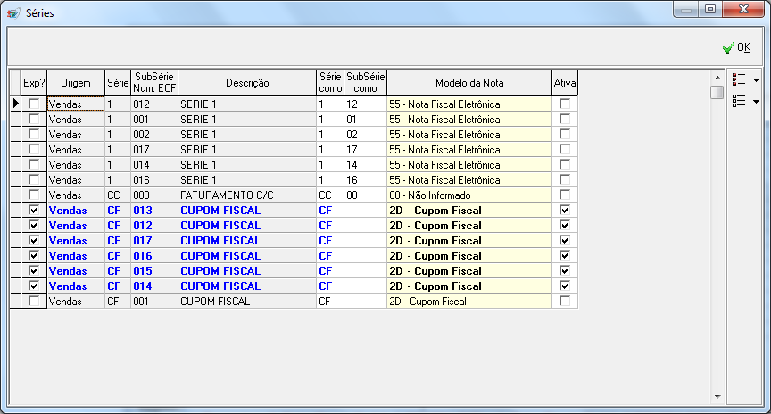Click scroll up arrow of grid scrollbar
Screen dimensions: 771x414
(x=717, y=78)
